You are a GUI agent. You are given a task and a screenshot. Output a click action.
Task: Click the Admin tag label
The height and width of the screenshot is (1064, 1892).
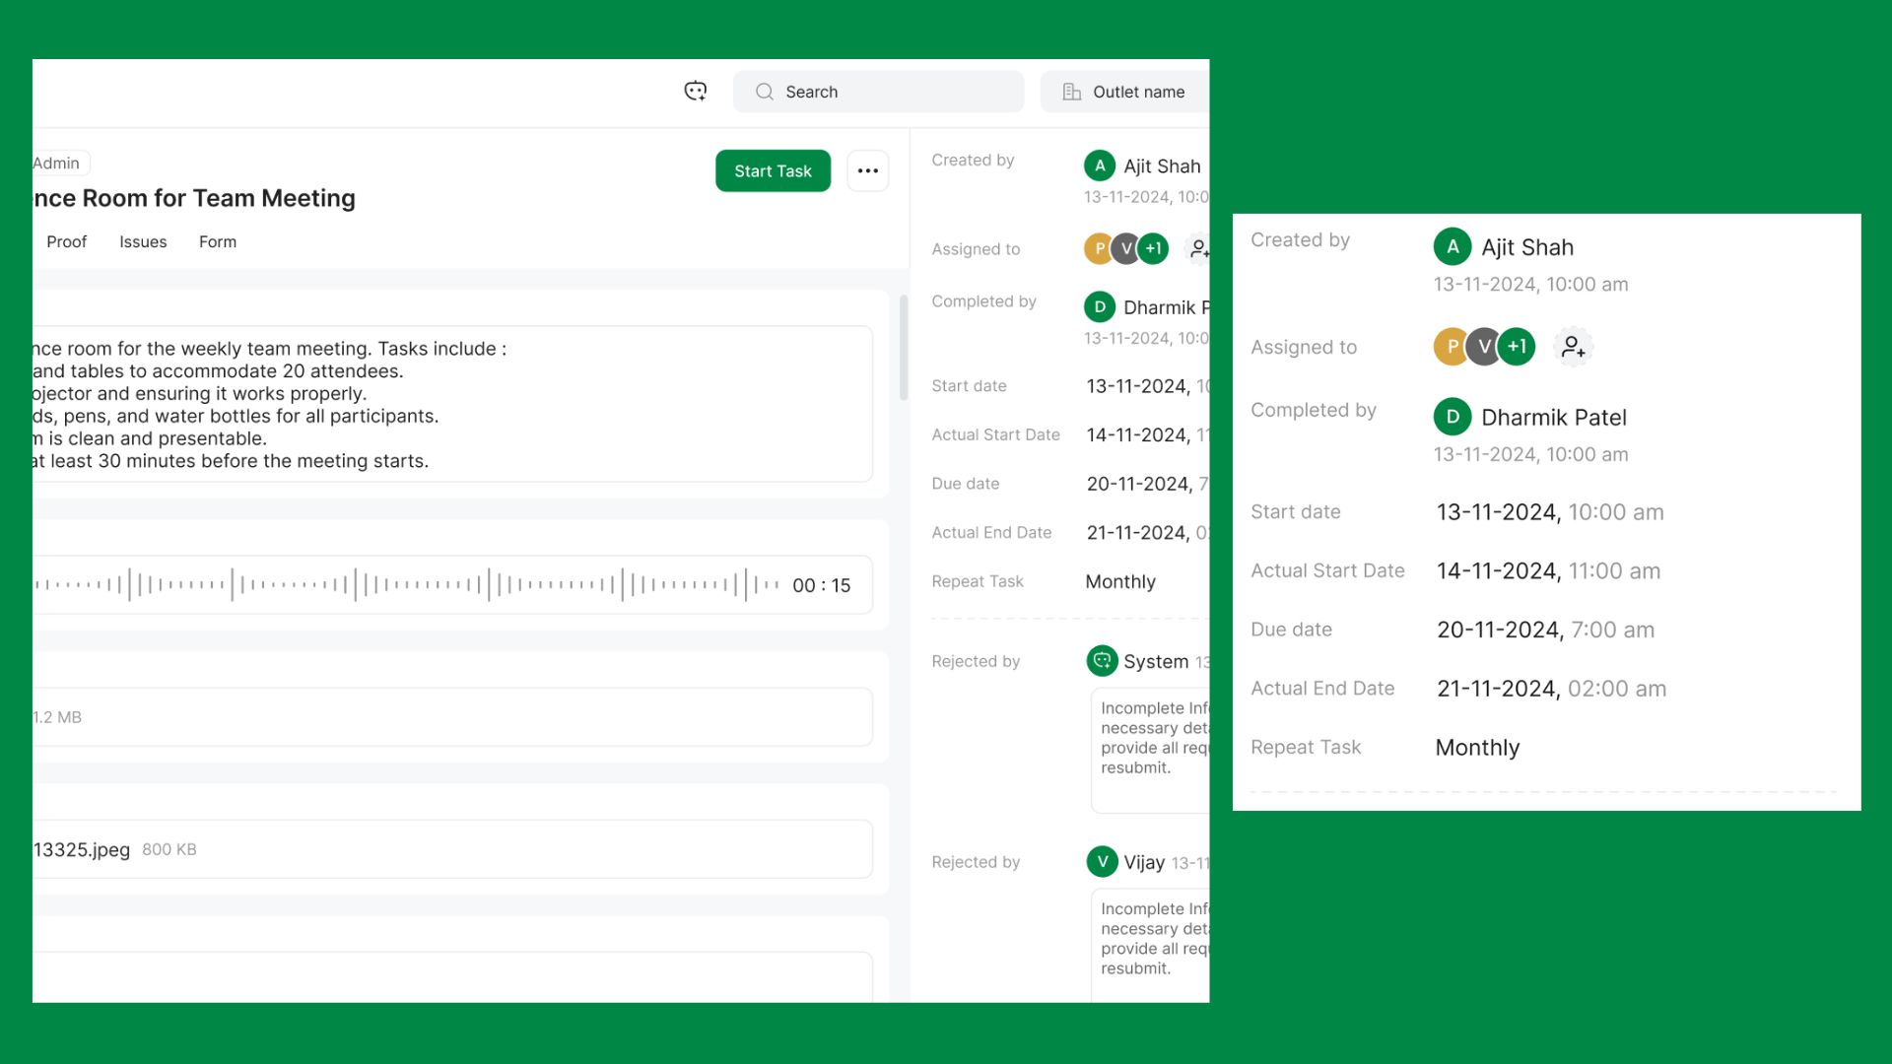pos(57,164)
